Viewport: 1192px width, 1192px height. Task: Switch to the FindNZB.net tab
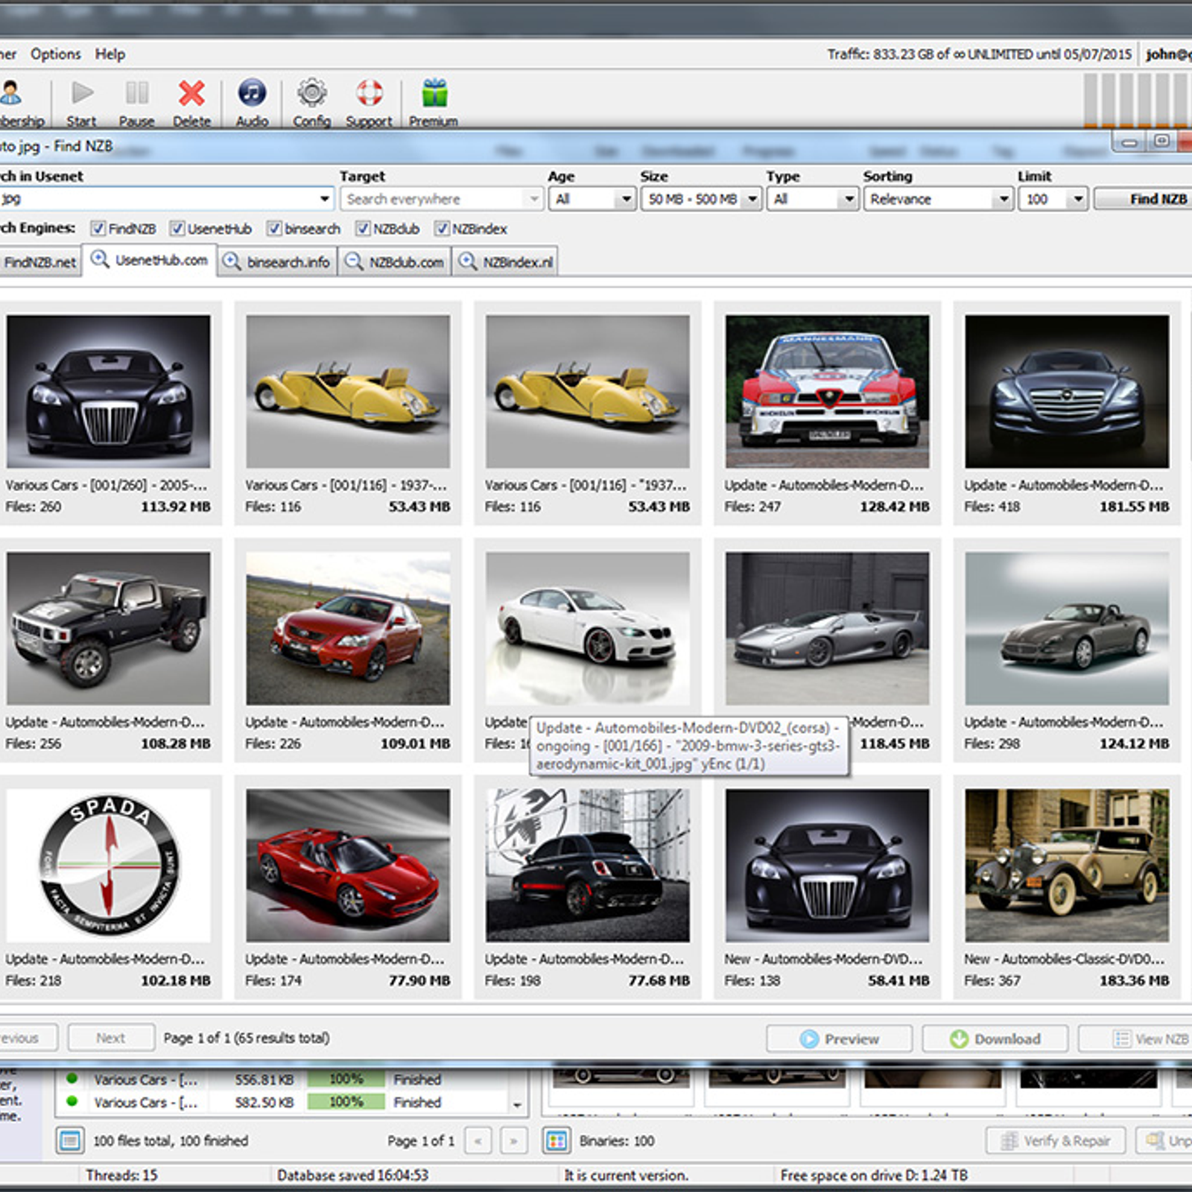tap(39, 262)
